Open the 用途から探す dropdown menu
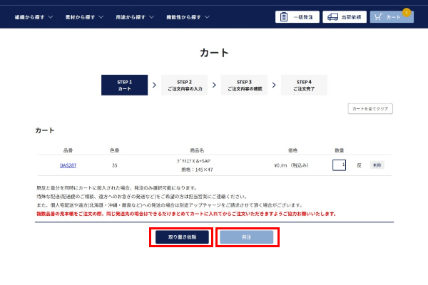Screen dimensions: 428x285 pyautogui.click(x=134, y=16)
